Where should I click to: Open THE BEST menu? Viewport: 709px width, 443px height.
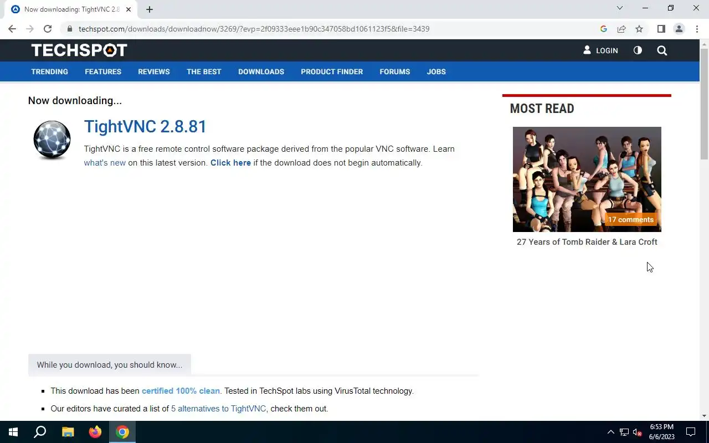pyautogui.click(x=204, y=71)
